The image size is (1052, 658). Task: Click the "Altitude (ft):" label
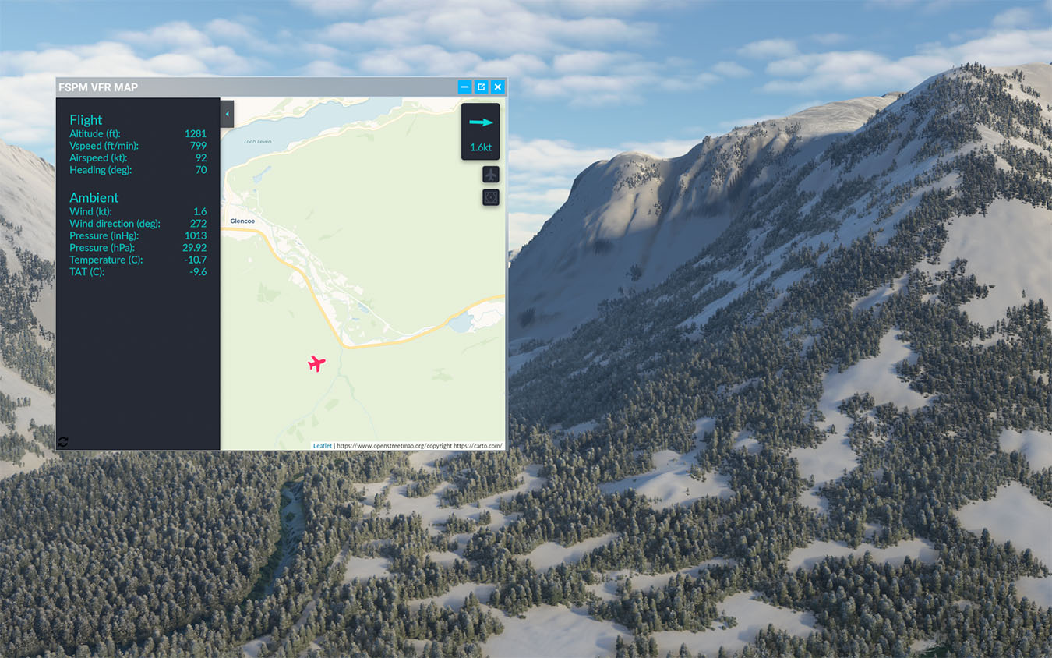pyautogui.click(x=95, y=134)
